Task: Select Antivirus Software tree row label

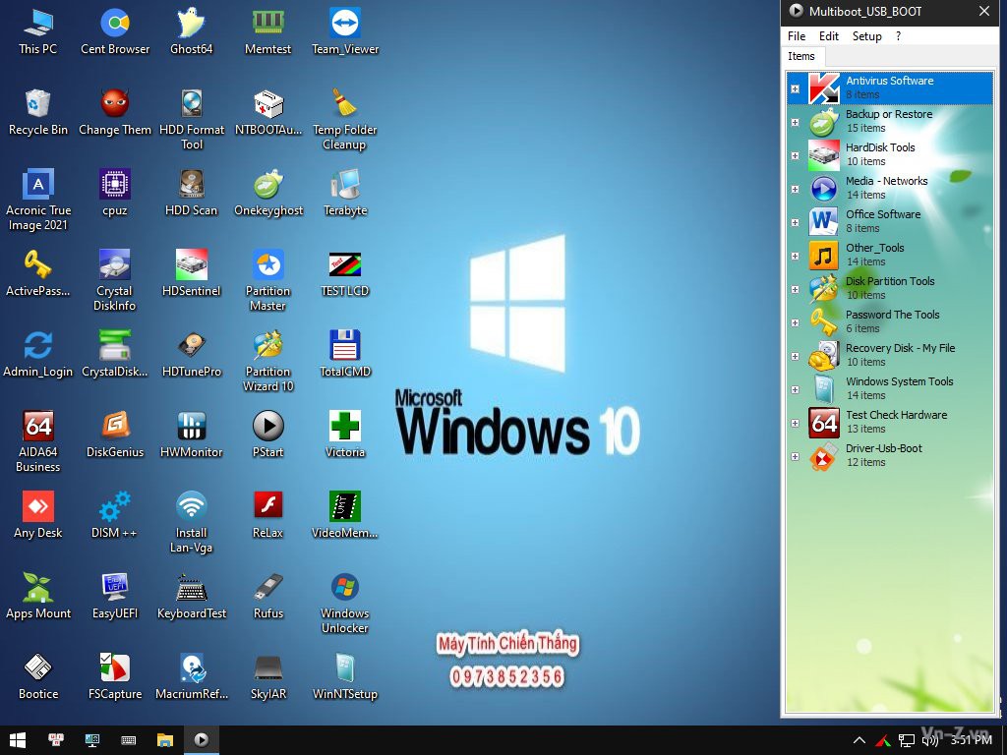Action: [x=889, y=81]
